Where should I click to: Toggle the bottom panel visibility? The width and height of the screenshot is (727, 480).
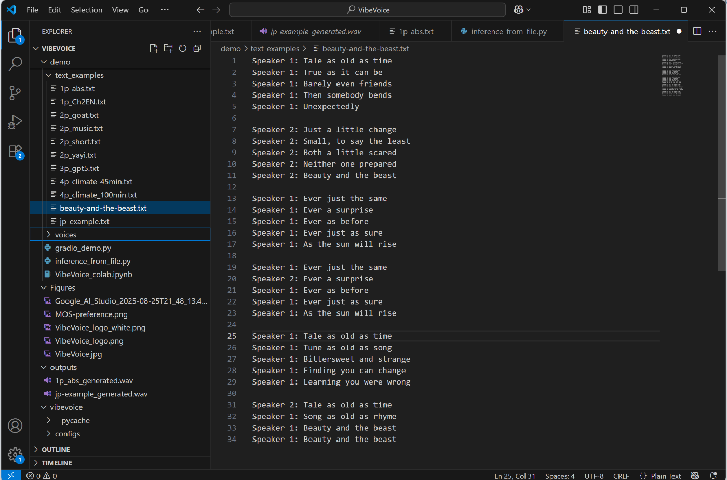click(618, 10)
